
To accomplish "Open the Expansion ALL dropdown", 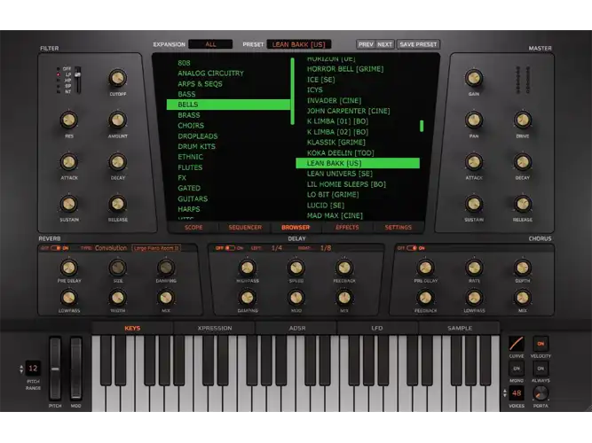I will tap(210, 44).
